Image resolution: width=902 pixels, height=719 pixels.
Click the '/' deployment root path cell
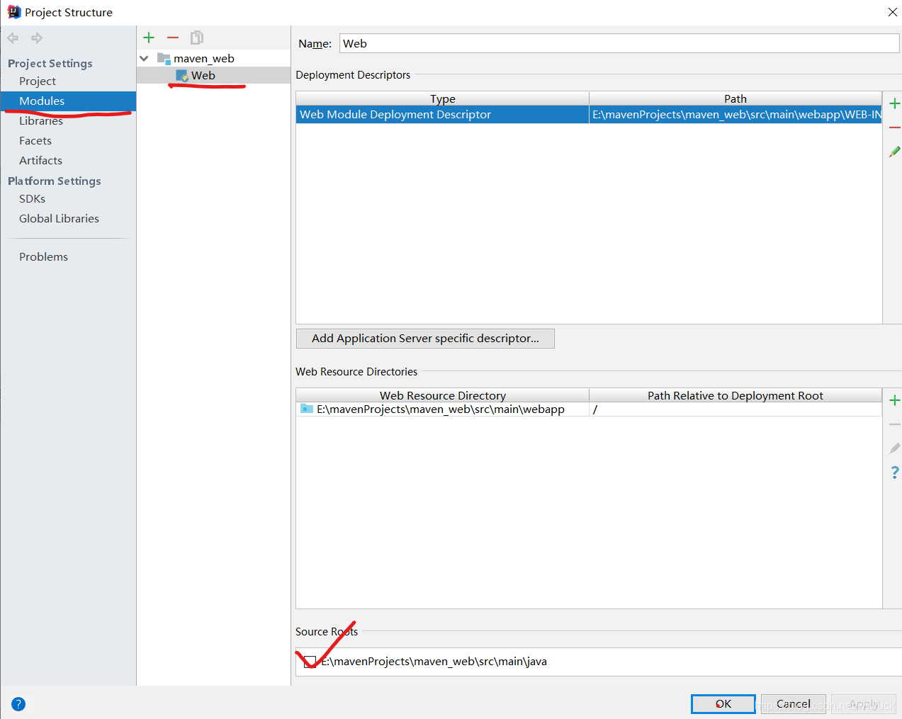pyautogui.click(x=735, y=409)
